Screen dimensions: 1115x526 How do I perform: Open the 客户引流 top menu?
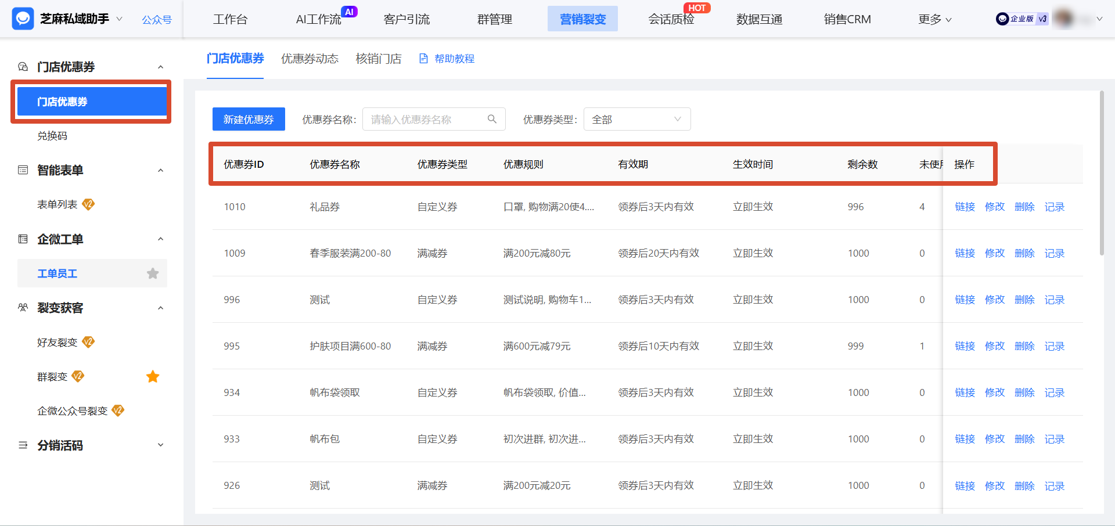pos(407,19)
